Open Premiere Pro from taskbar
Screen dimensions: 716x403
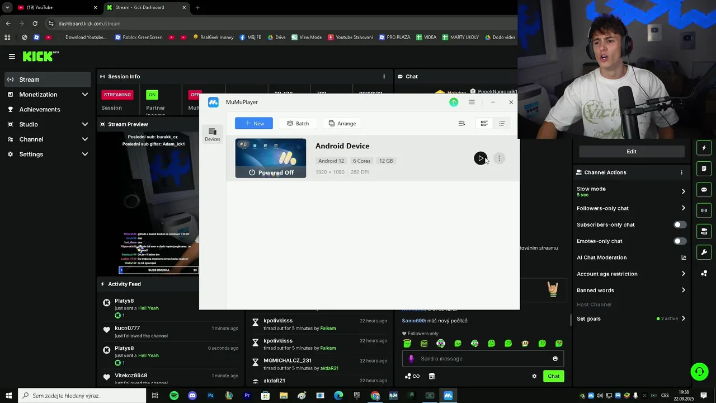click(x=247, y=396)
